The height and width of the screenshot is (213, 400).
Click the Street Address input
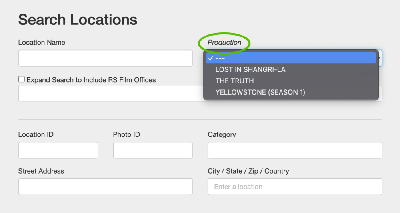(105, 187)
